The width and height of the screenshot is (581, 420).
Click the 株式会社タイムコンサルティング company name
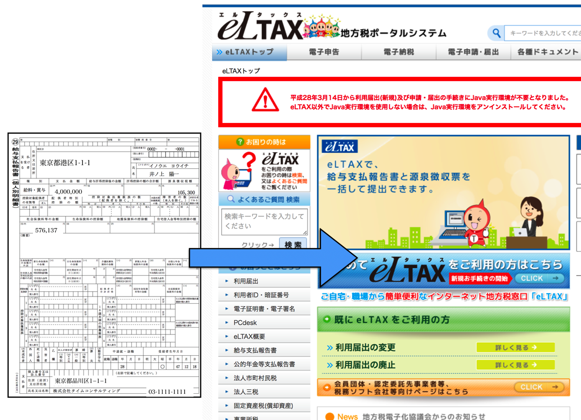[x=86, y=391]
